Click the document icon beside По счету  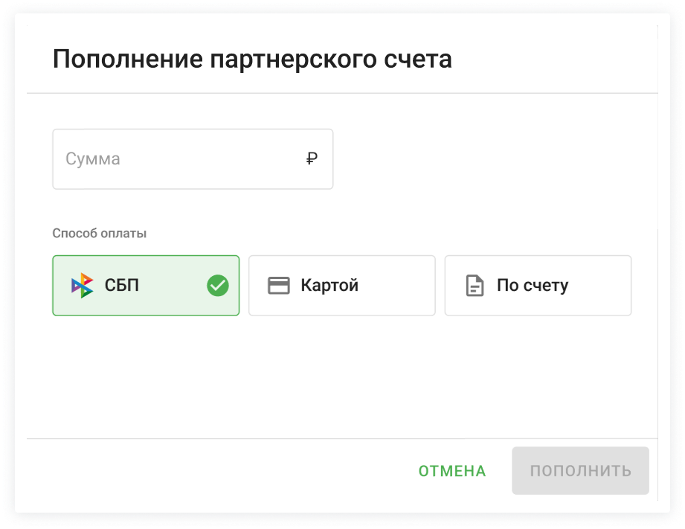tap(474, 286)
